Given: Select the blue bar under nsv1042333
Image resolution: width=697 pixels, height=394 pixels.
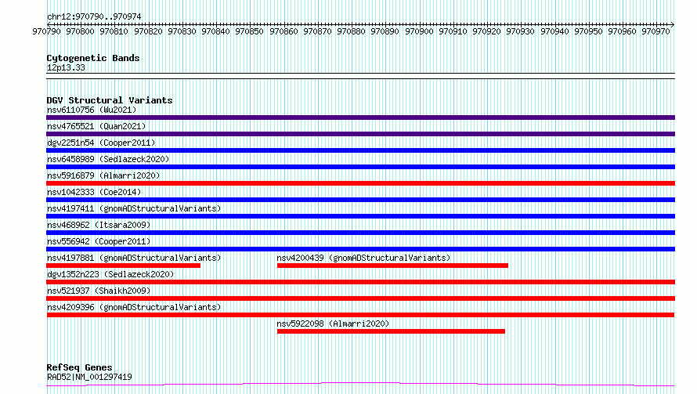Looking at the screenshot, I should pyautogui.click(x=360, y=200).
